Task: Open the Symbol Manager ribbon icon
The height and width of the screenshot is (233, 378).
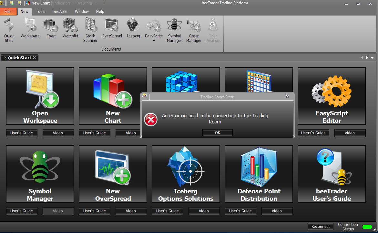Action: click(174, 30)
